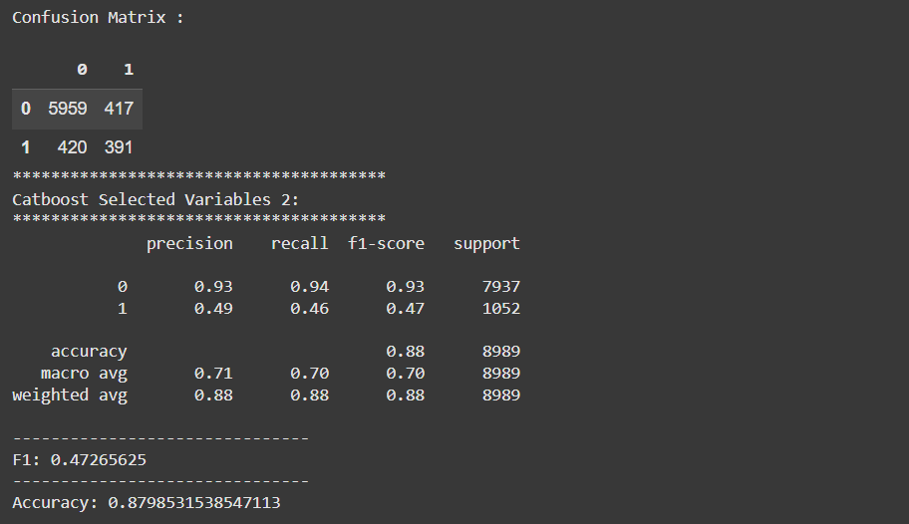Image resolution: width=909 pixels, height=524 pixels.
Task: Click the macro avg precision value 0.71
Action: tap(213, 374)
